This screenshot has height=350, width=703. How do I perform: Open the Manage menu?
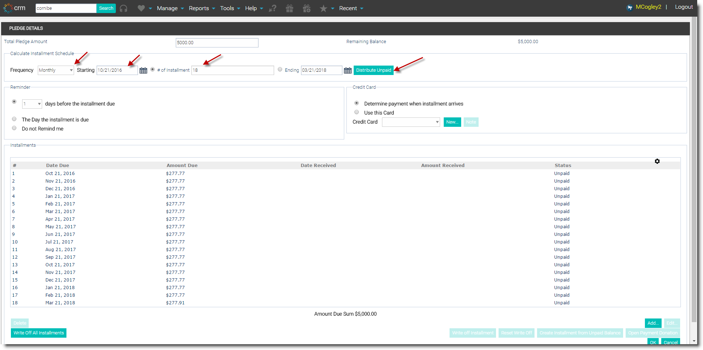coord(170,8)
